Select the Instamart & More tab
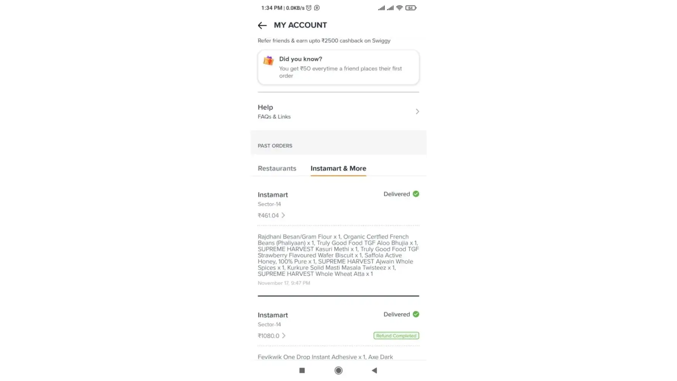 338,168
